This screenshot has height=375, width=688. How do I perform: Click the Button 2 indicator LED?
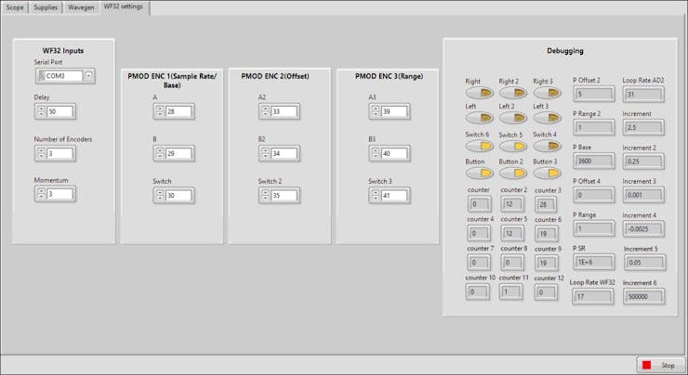pyautogui.click(x=513, y=173)
